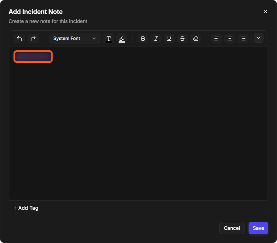The height and width of the screenshot is (243, 277).
Task: Center align the text
Action: click(x=230, y=39)
